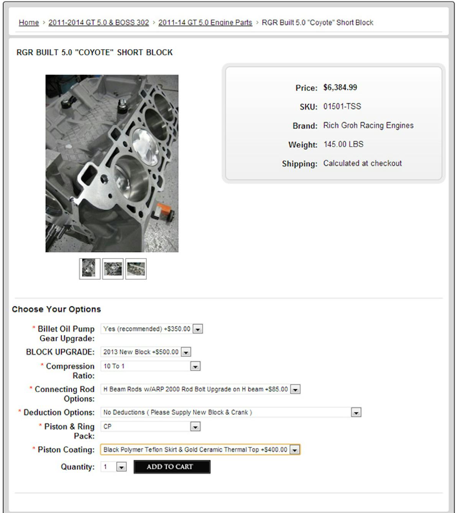Open the Compression Ratio dropdown
Image resolution: width=460 pixels, height=513 pixels.
150,366
